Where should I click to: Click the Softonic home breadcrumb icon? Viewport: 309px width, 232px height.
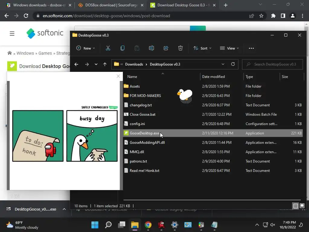[9, 53]
